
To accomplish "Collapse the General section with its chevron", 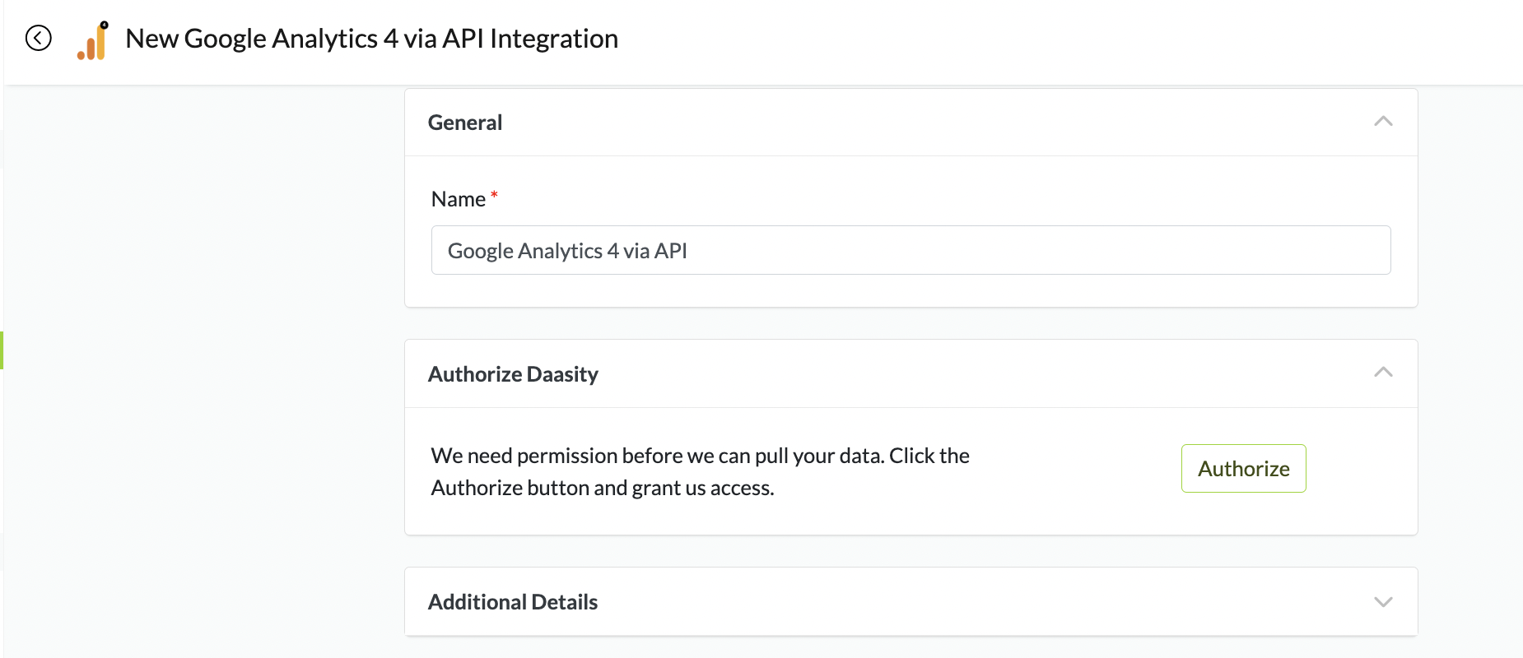I will point(1383,122).
